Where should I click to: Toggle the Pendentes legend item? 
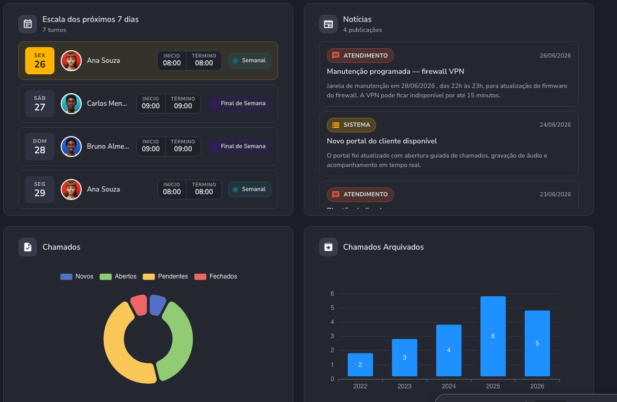point(166,276)
